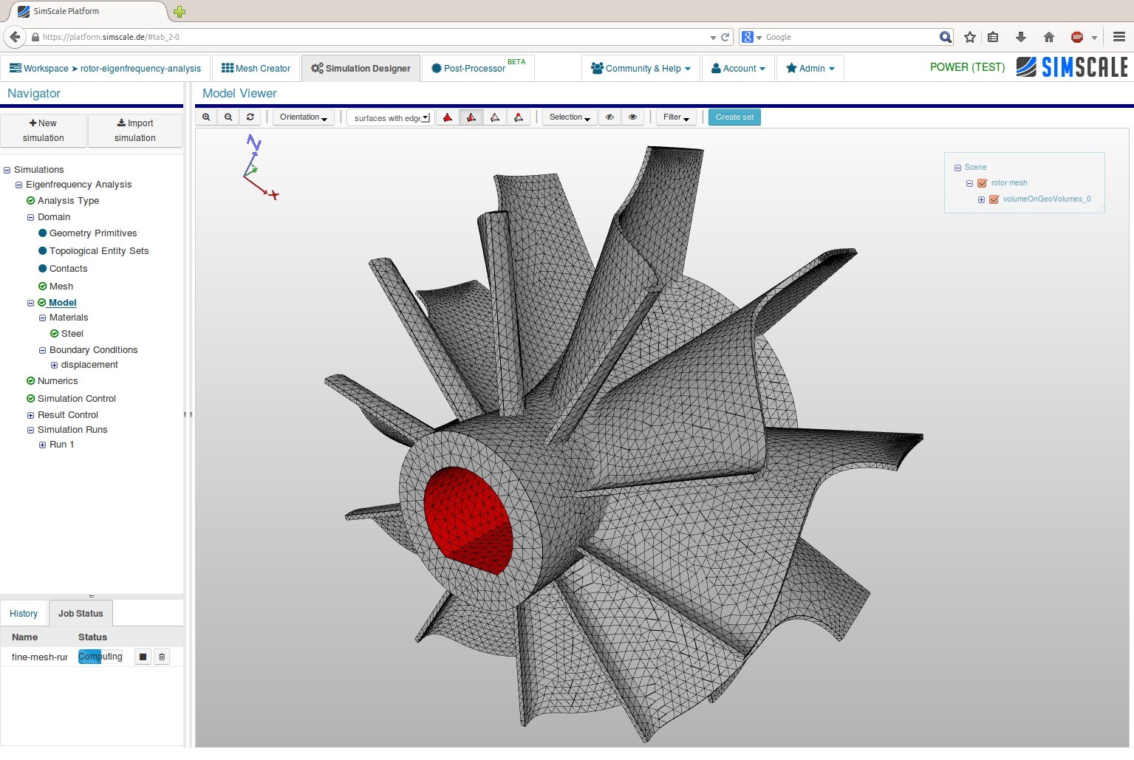Reset the view with refresh icon
1134x760 pixels.
[250, 117]
